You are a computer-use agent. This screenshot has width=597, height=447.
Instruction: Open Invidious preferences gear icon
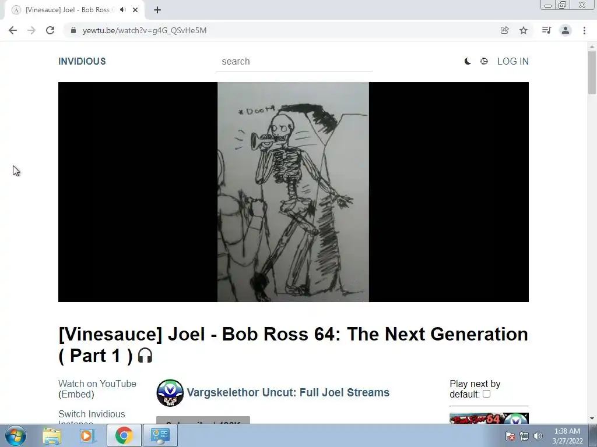[484, 61]
